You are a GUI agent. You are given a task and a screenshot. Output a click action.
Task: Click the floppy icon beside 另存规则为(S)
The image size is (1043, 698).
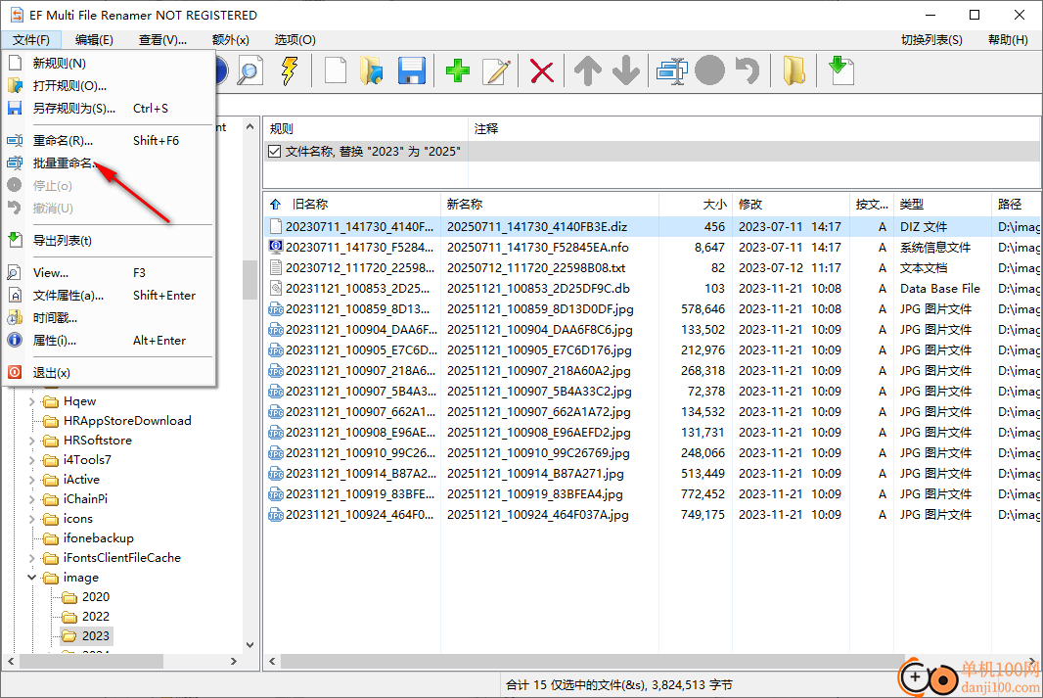pos(15,108)
